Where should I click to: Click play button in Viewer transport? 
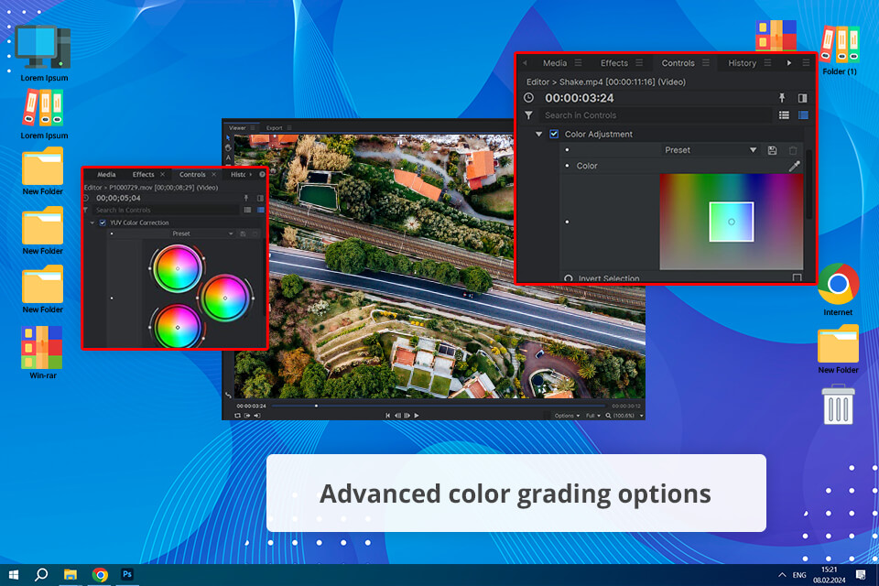(x=417, y=416)
